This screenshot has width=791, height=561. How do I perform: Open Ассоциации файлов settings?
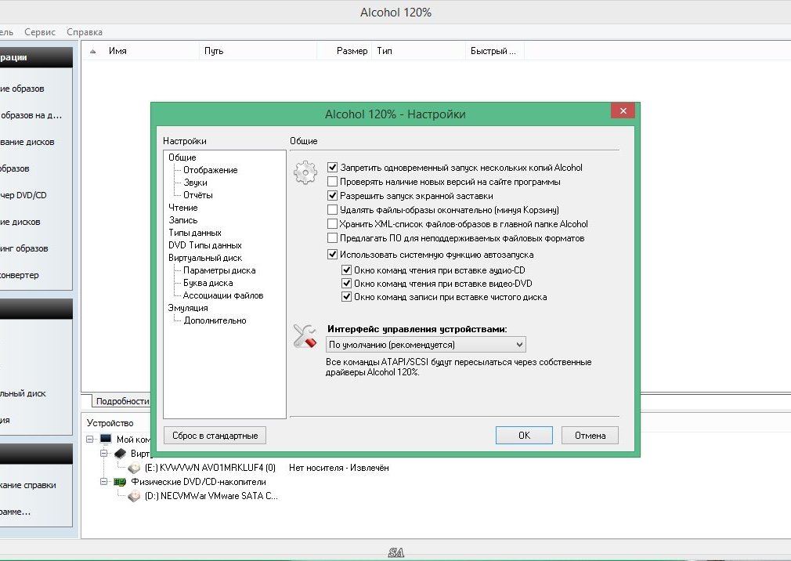[223, 295]
